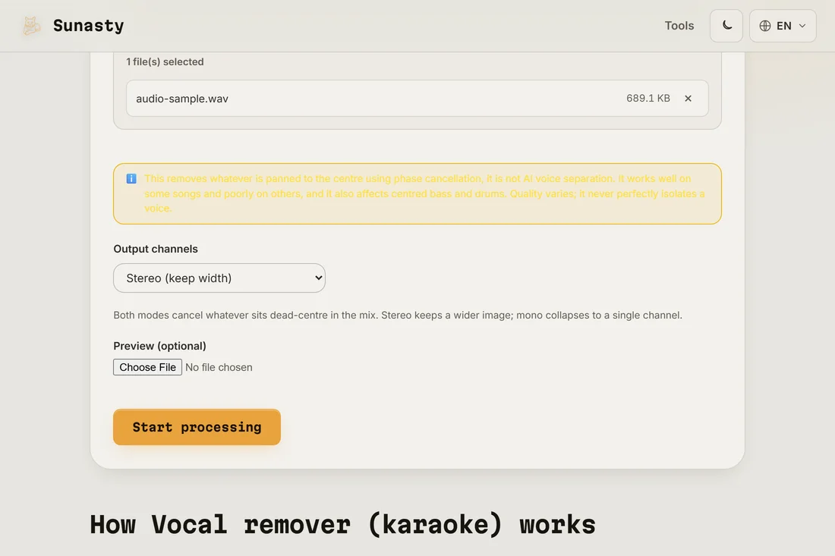
Task: Click the 689.1 KB file size
Action: 648,98
